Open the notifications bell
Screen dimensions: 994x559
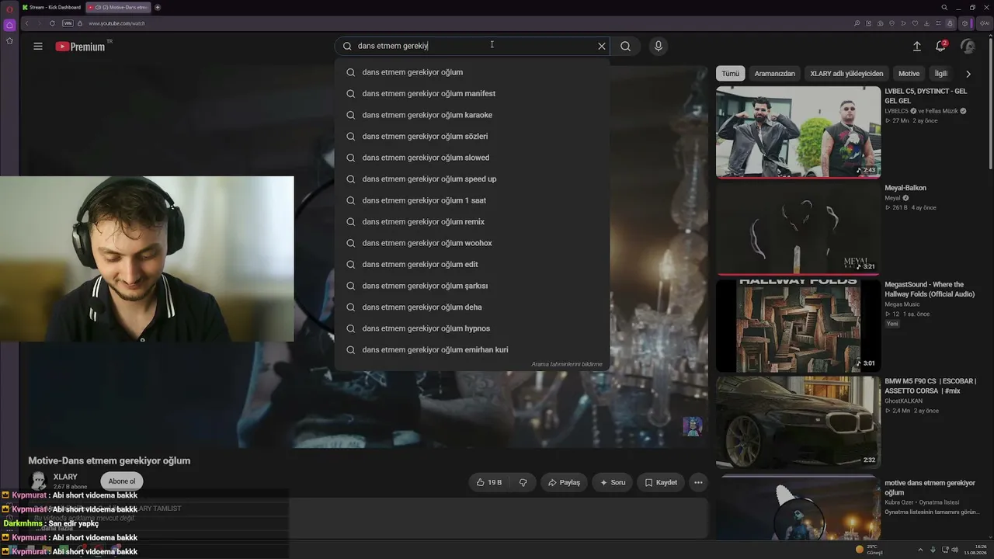[940, 47]
